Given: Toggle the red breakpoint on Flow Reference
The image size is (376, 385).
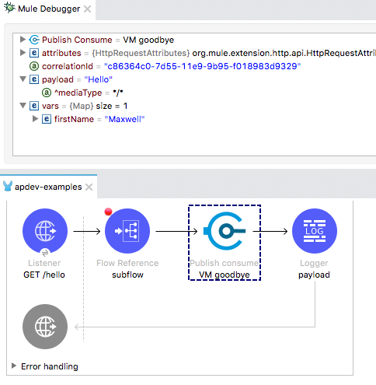Looking at the screenshot, I should (108, 212).
